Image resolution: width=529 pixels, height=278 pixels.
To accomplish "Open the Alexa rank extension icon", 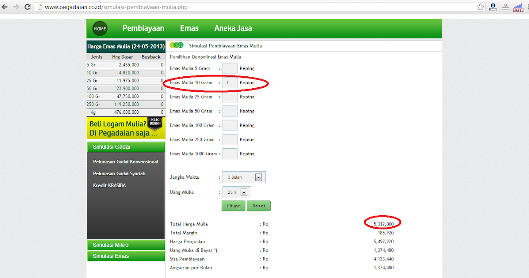I will point(493,7).
